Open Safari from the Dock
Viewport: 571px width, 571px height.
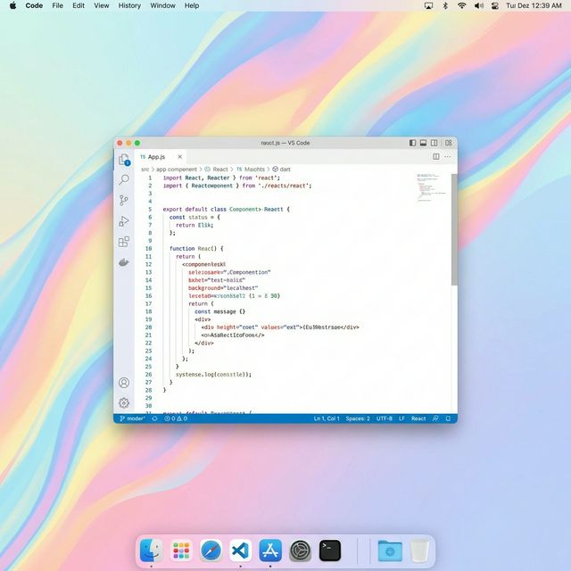211,550
